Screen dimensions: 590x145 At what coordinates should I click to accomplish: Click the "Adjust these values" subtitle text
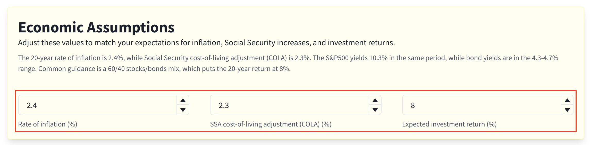206,43
